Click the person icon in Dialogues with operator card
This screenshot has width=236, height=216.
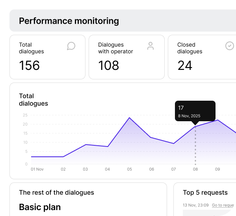coord(151,46)
